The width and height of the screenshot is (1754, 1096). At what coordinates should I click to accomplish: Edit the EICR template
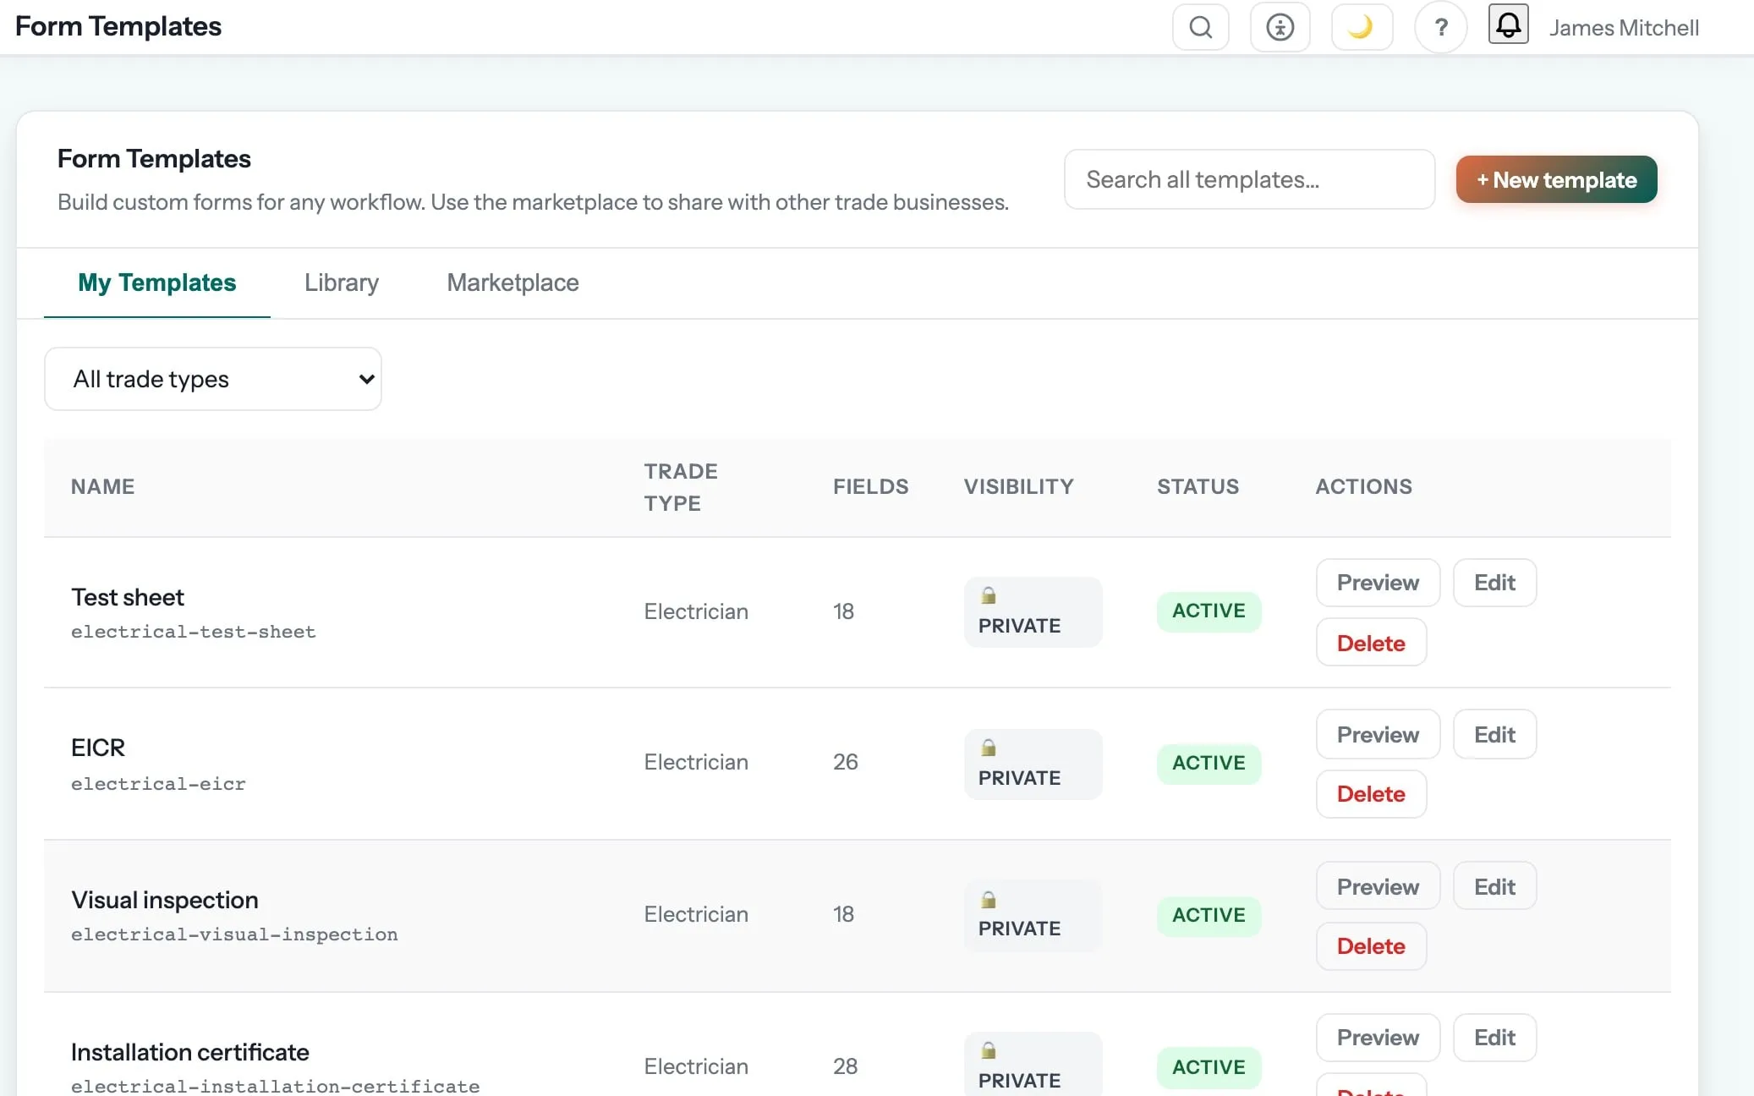1494,734
